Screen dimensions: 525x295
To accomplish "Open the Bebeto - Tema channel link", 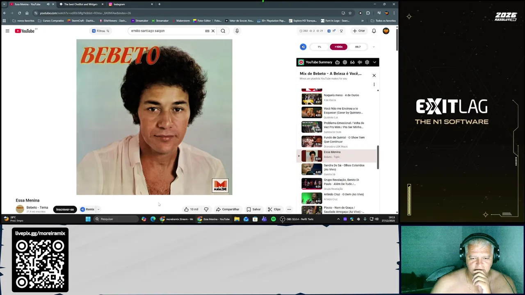I will click(37, 208).
